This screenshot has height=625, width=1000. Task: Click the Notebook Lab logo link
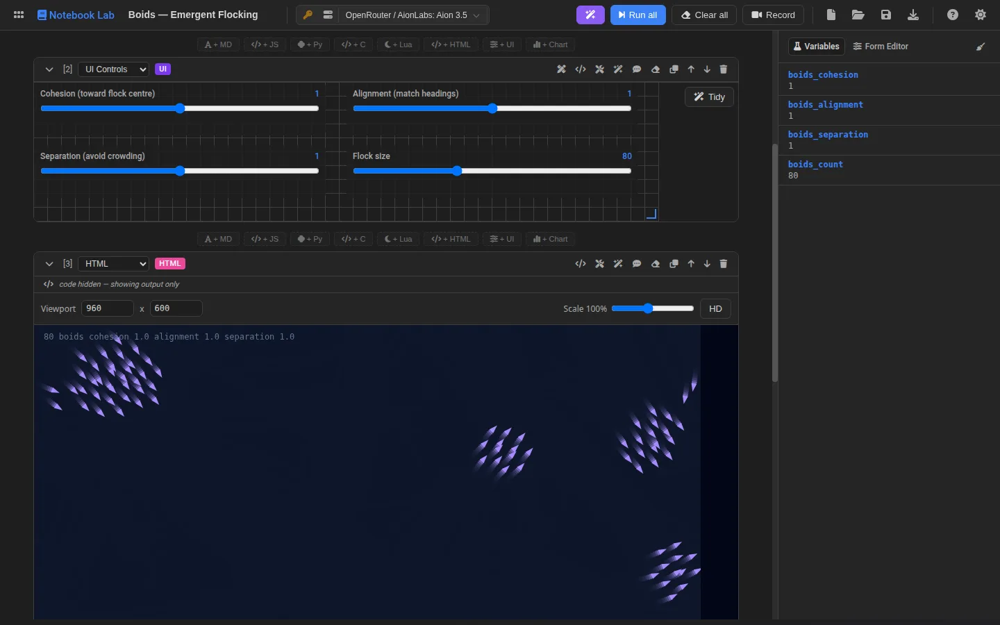[x=76, y=15]
